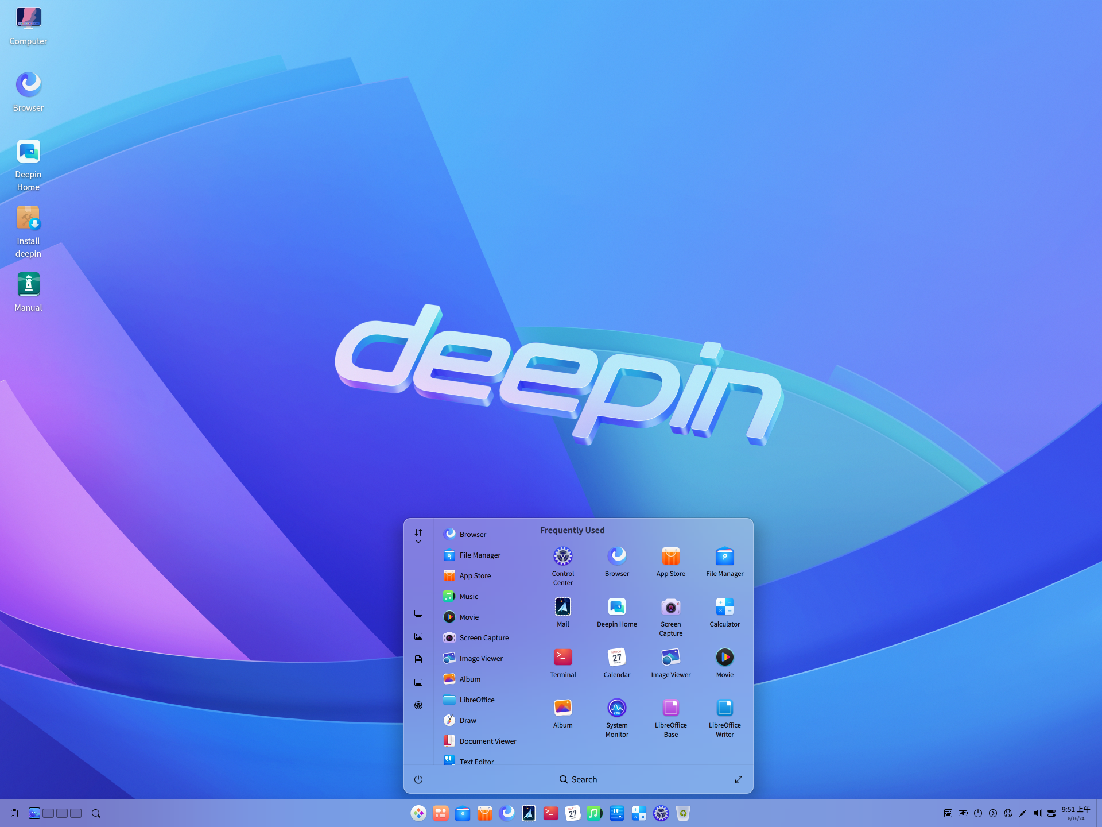Click the taskbar search magnifier icon

[96, 813]
